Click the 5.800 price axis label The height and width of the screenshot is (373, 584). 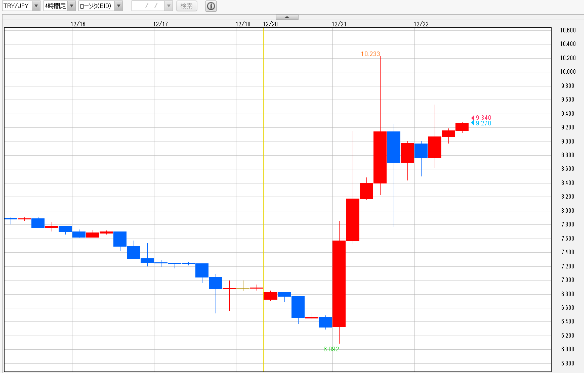(x=568, y=363)
